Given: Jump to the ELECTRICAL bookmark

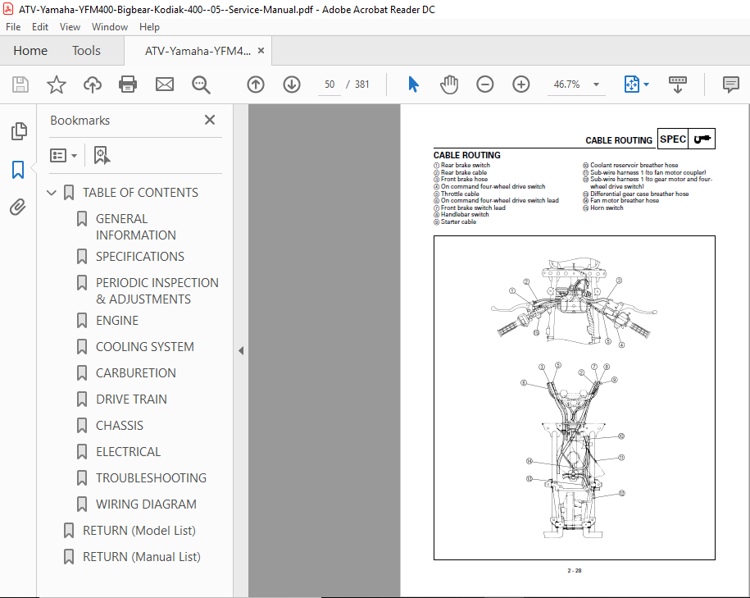Looking at the screenshot, I should click(128, 452).
